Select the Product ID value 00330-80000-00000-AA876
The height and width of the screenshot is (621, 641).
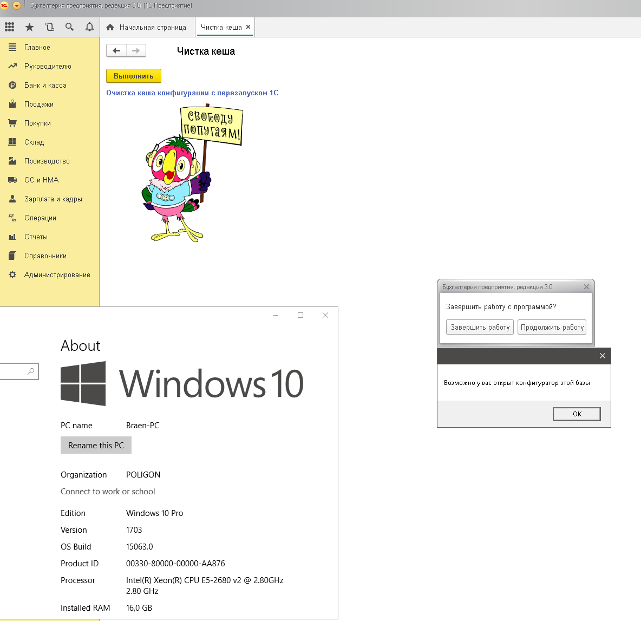click(175, 564)
